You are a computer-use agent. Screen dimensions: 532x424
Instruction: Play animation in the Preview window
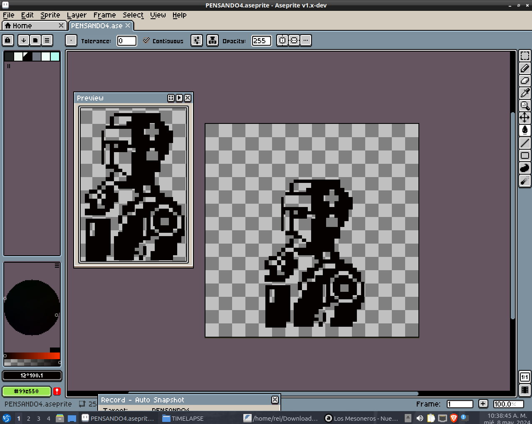(179, 98)
